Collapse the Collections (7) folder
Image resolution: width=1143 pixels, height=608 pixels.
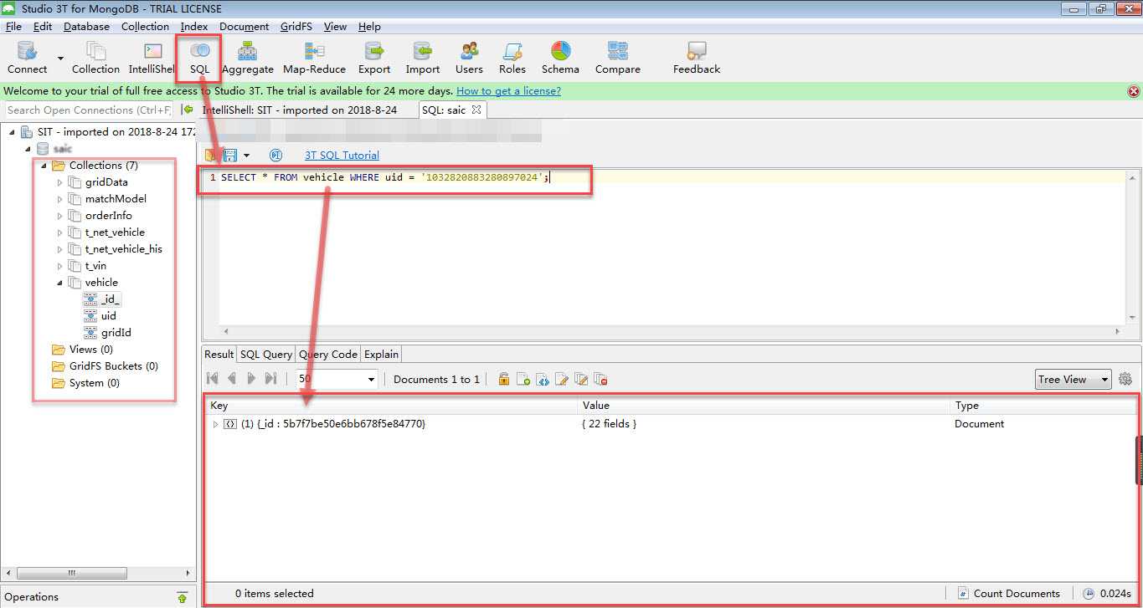coord(44,165)
